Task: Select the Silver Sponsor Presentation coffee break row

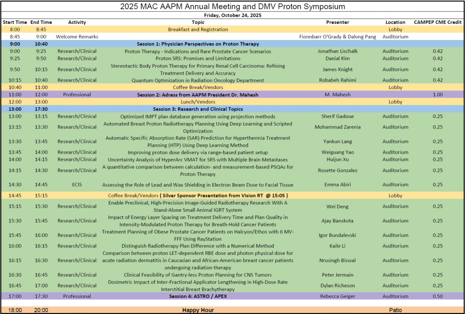Action: coord(198,195)
